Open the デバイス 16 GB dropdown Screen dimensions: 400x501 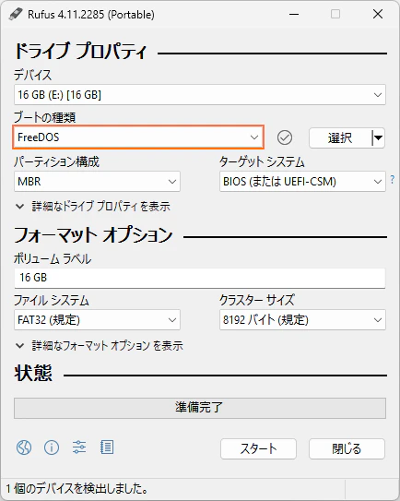(200, 95)
